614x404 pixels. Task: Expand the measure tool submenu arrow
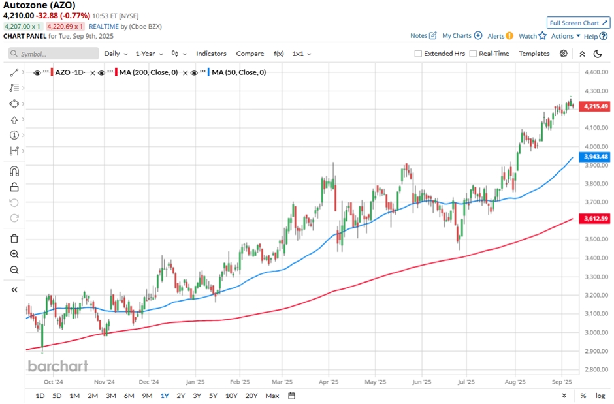24,151
